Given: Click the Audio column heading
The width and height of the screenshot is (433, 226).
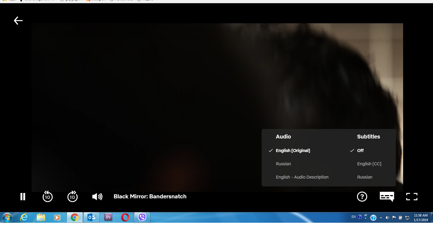Looking at the screenshot, I should point(283,137).
